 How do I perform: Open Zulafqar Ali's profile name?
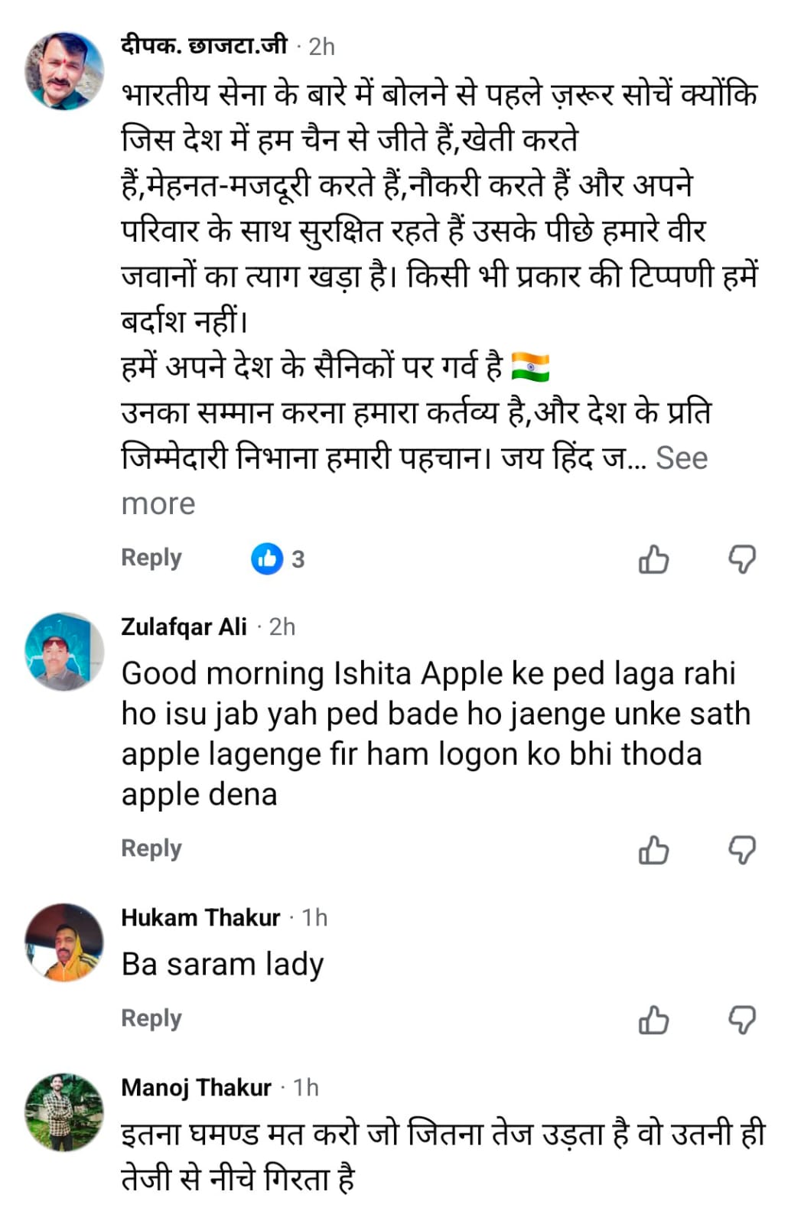point(184,627)
